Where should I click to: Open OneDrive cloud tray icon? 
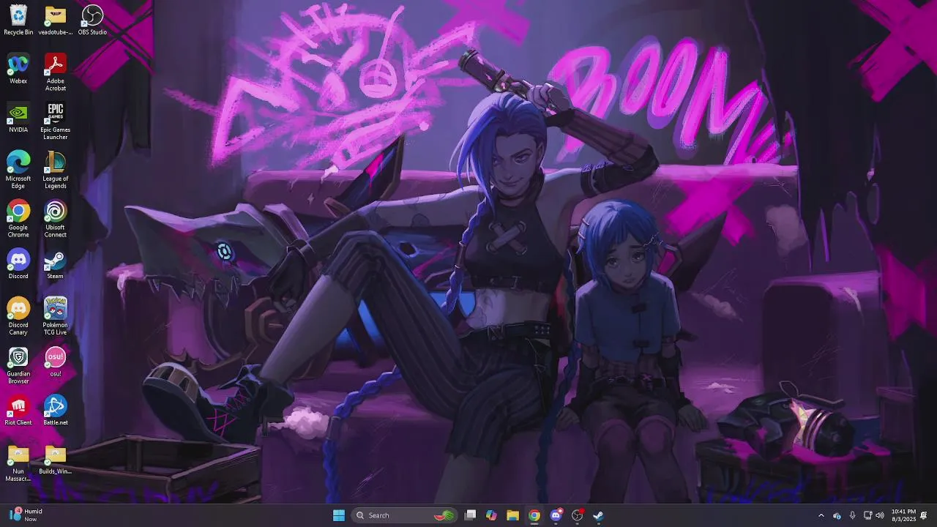837,515
